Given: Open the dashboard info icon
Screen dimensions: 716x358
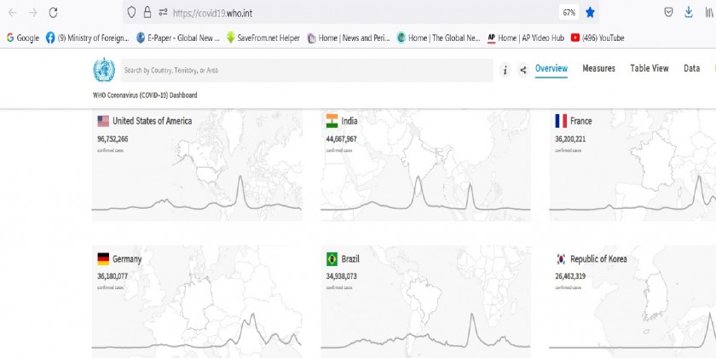Looking at the screenshot, I should [x=505, y=70].
